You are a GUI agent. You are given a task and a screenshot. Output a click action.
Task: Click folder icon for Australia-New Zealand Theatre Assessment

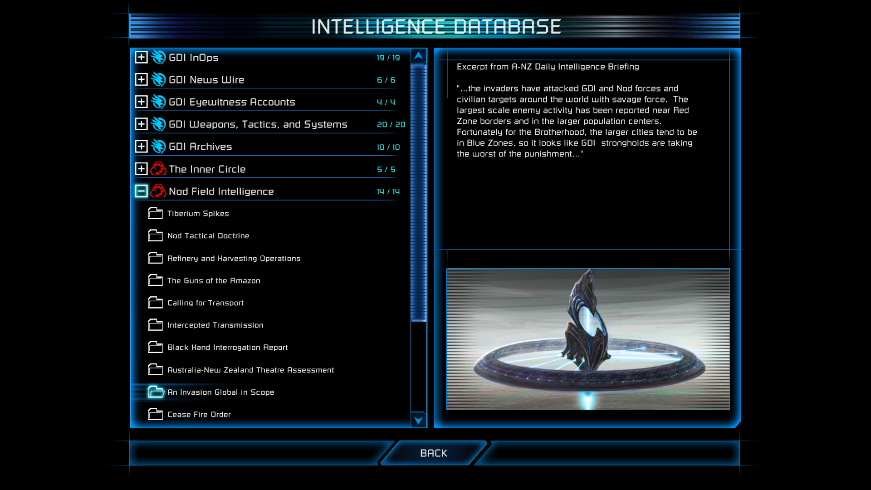(155, 369)
